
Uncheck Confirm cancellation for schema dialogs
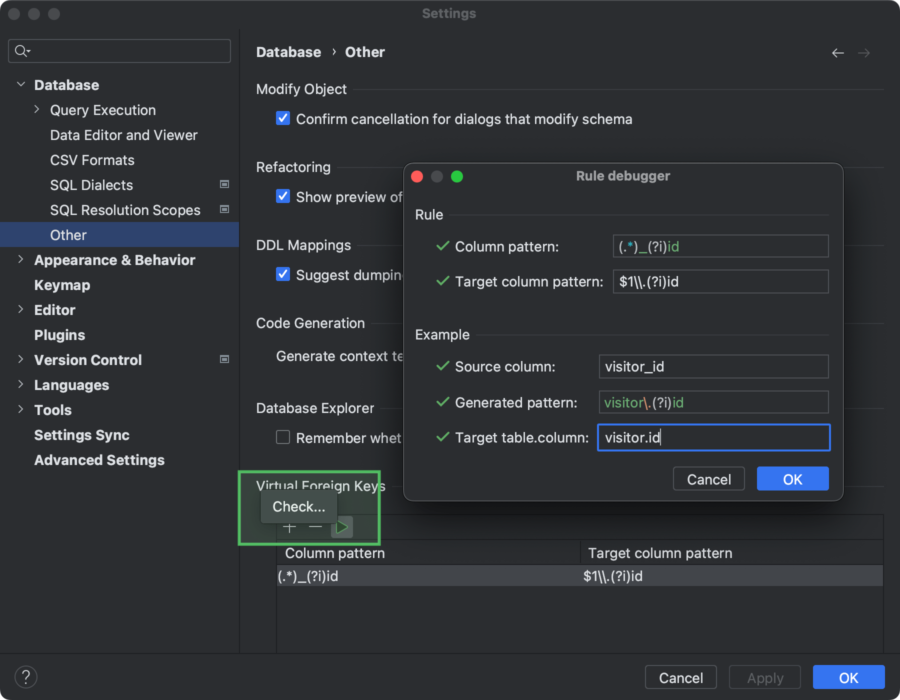(283, 118)
